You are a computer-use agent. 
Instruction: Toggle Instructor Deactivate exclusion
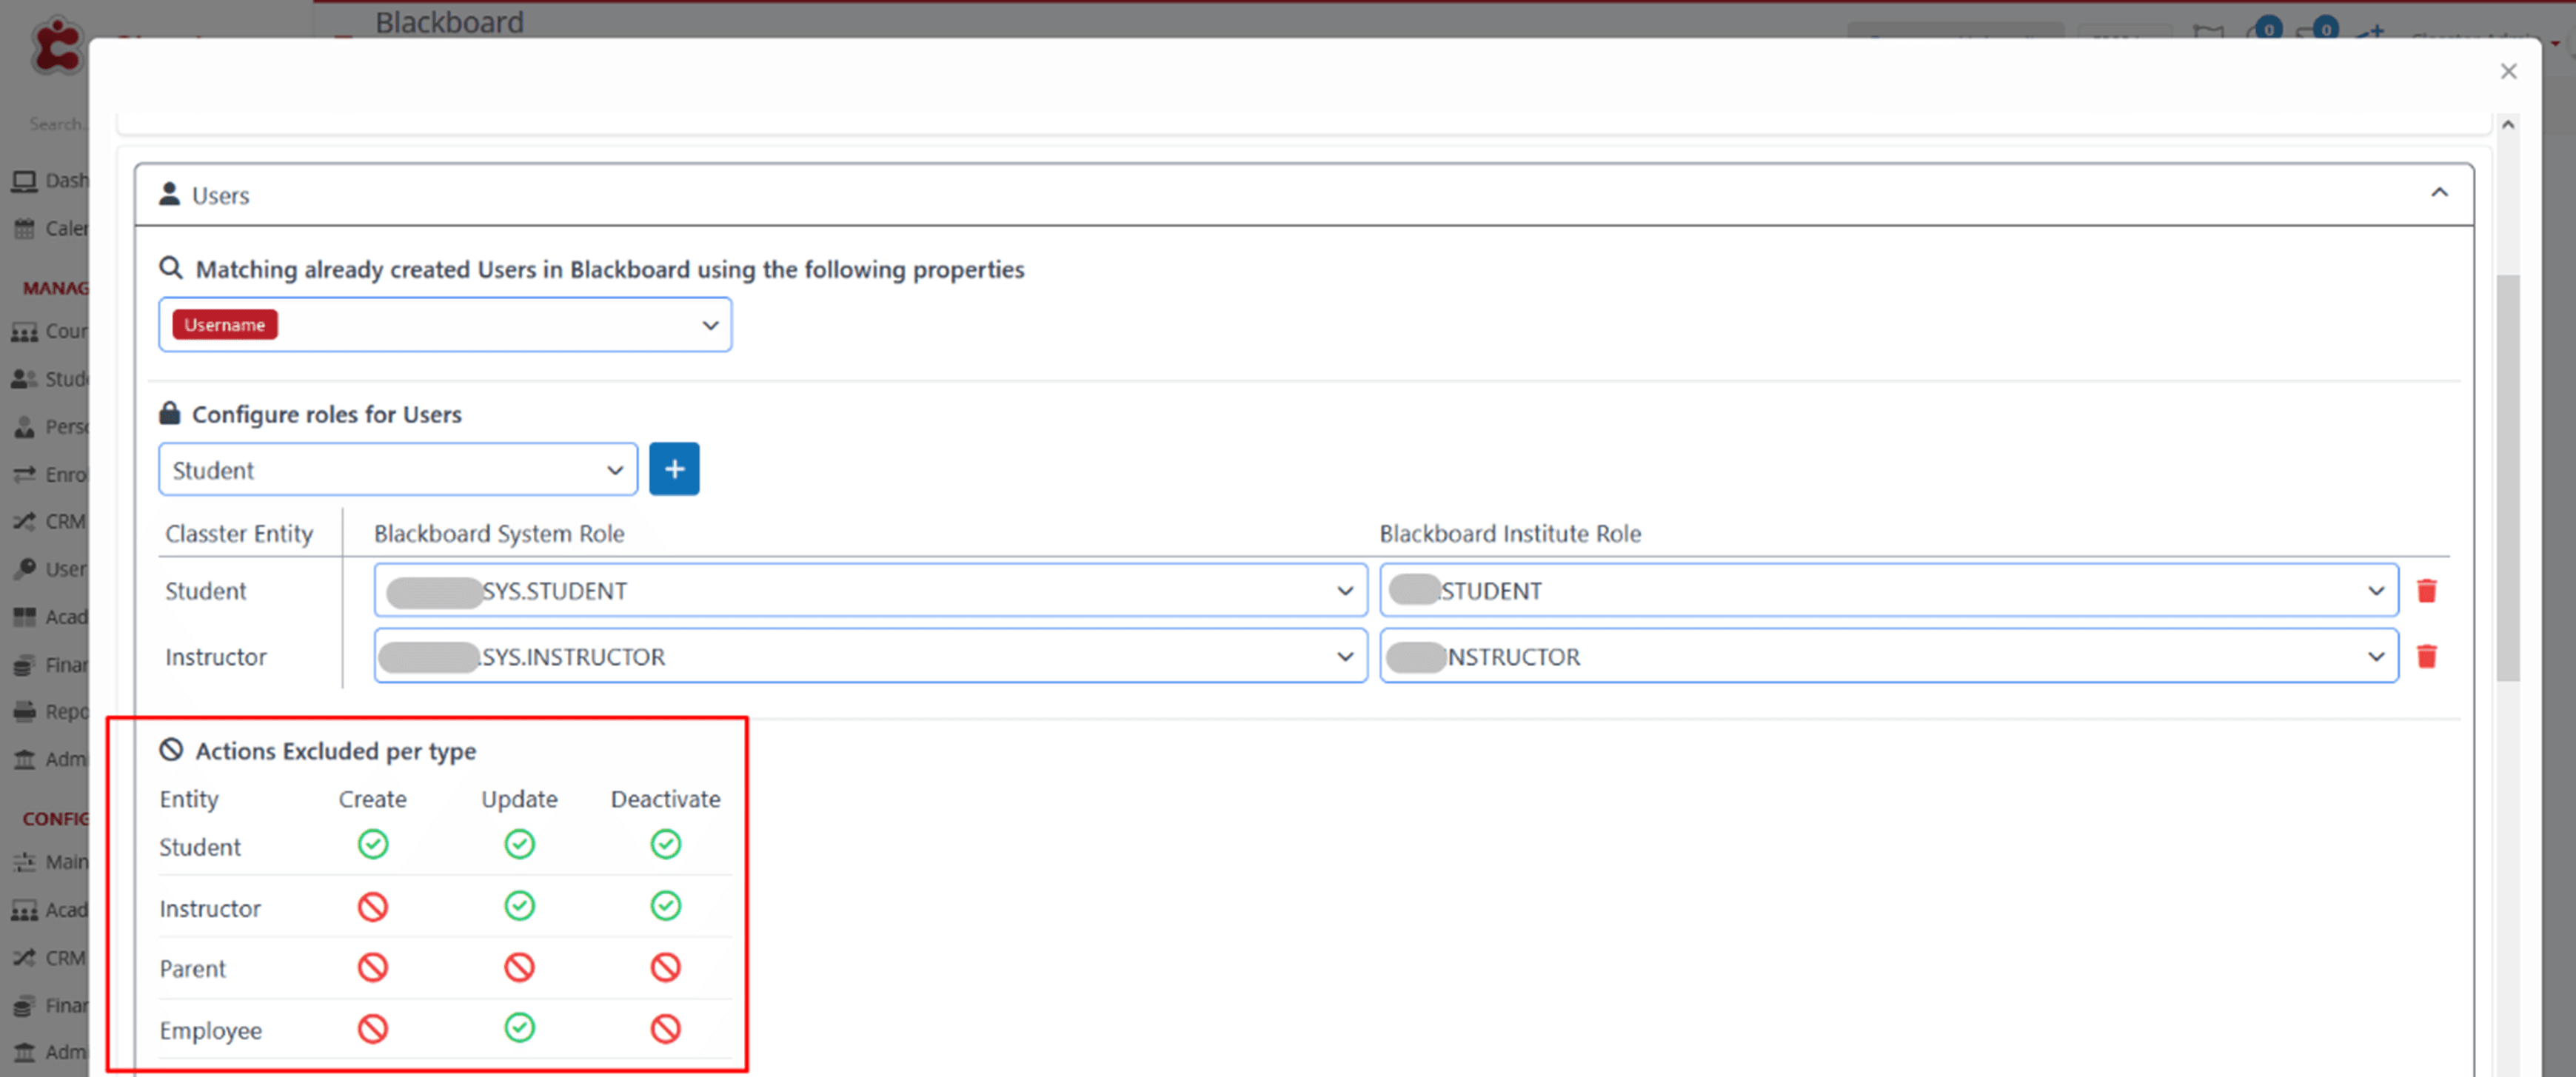click(x=666, y=906)
